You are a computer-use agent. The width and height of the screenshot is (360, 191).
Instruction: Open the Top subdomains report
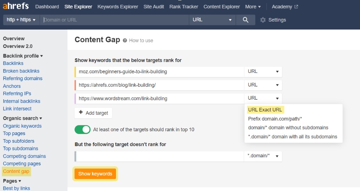point(21,148)
